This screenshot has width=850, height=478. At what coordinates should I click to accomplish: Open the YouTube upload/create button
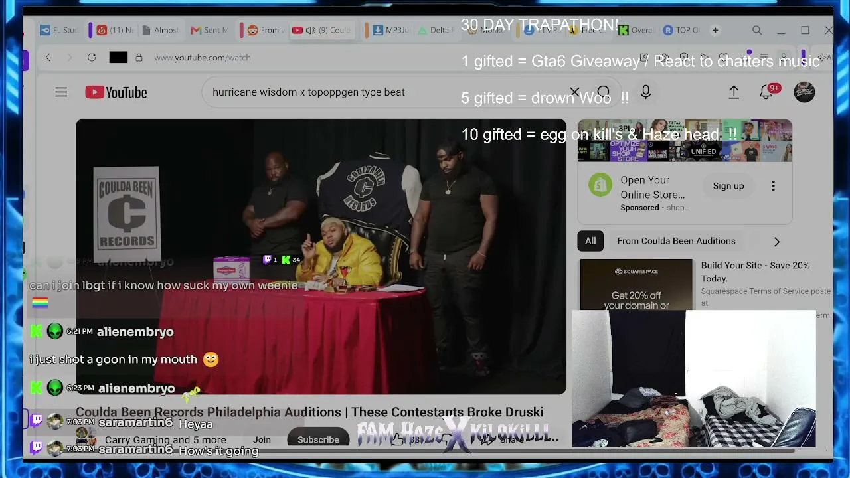[734, 92]
